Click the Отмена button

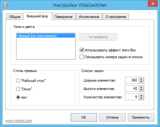pyautogui.click(x=112, y=117)
